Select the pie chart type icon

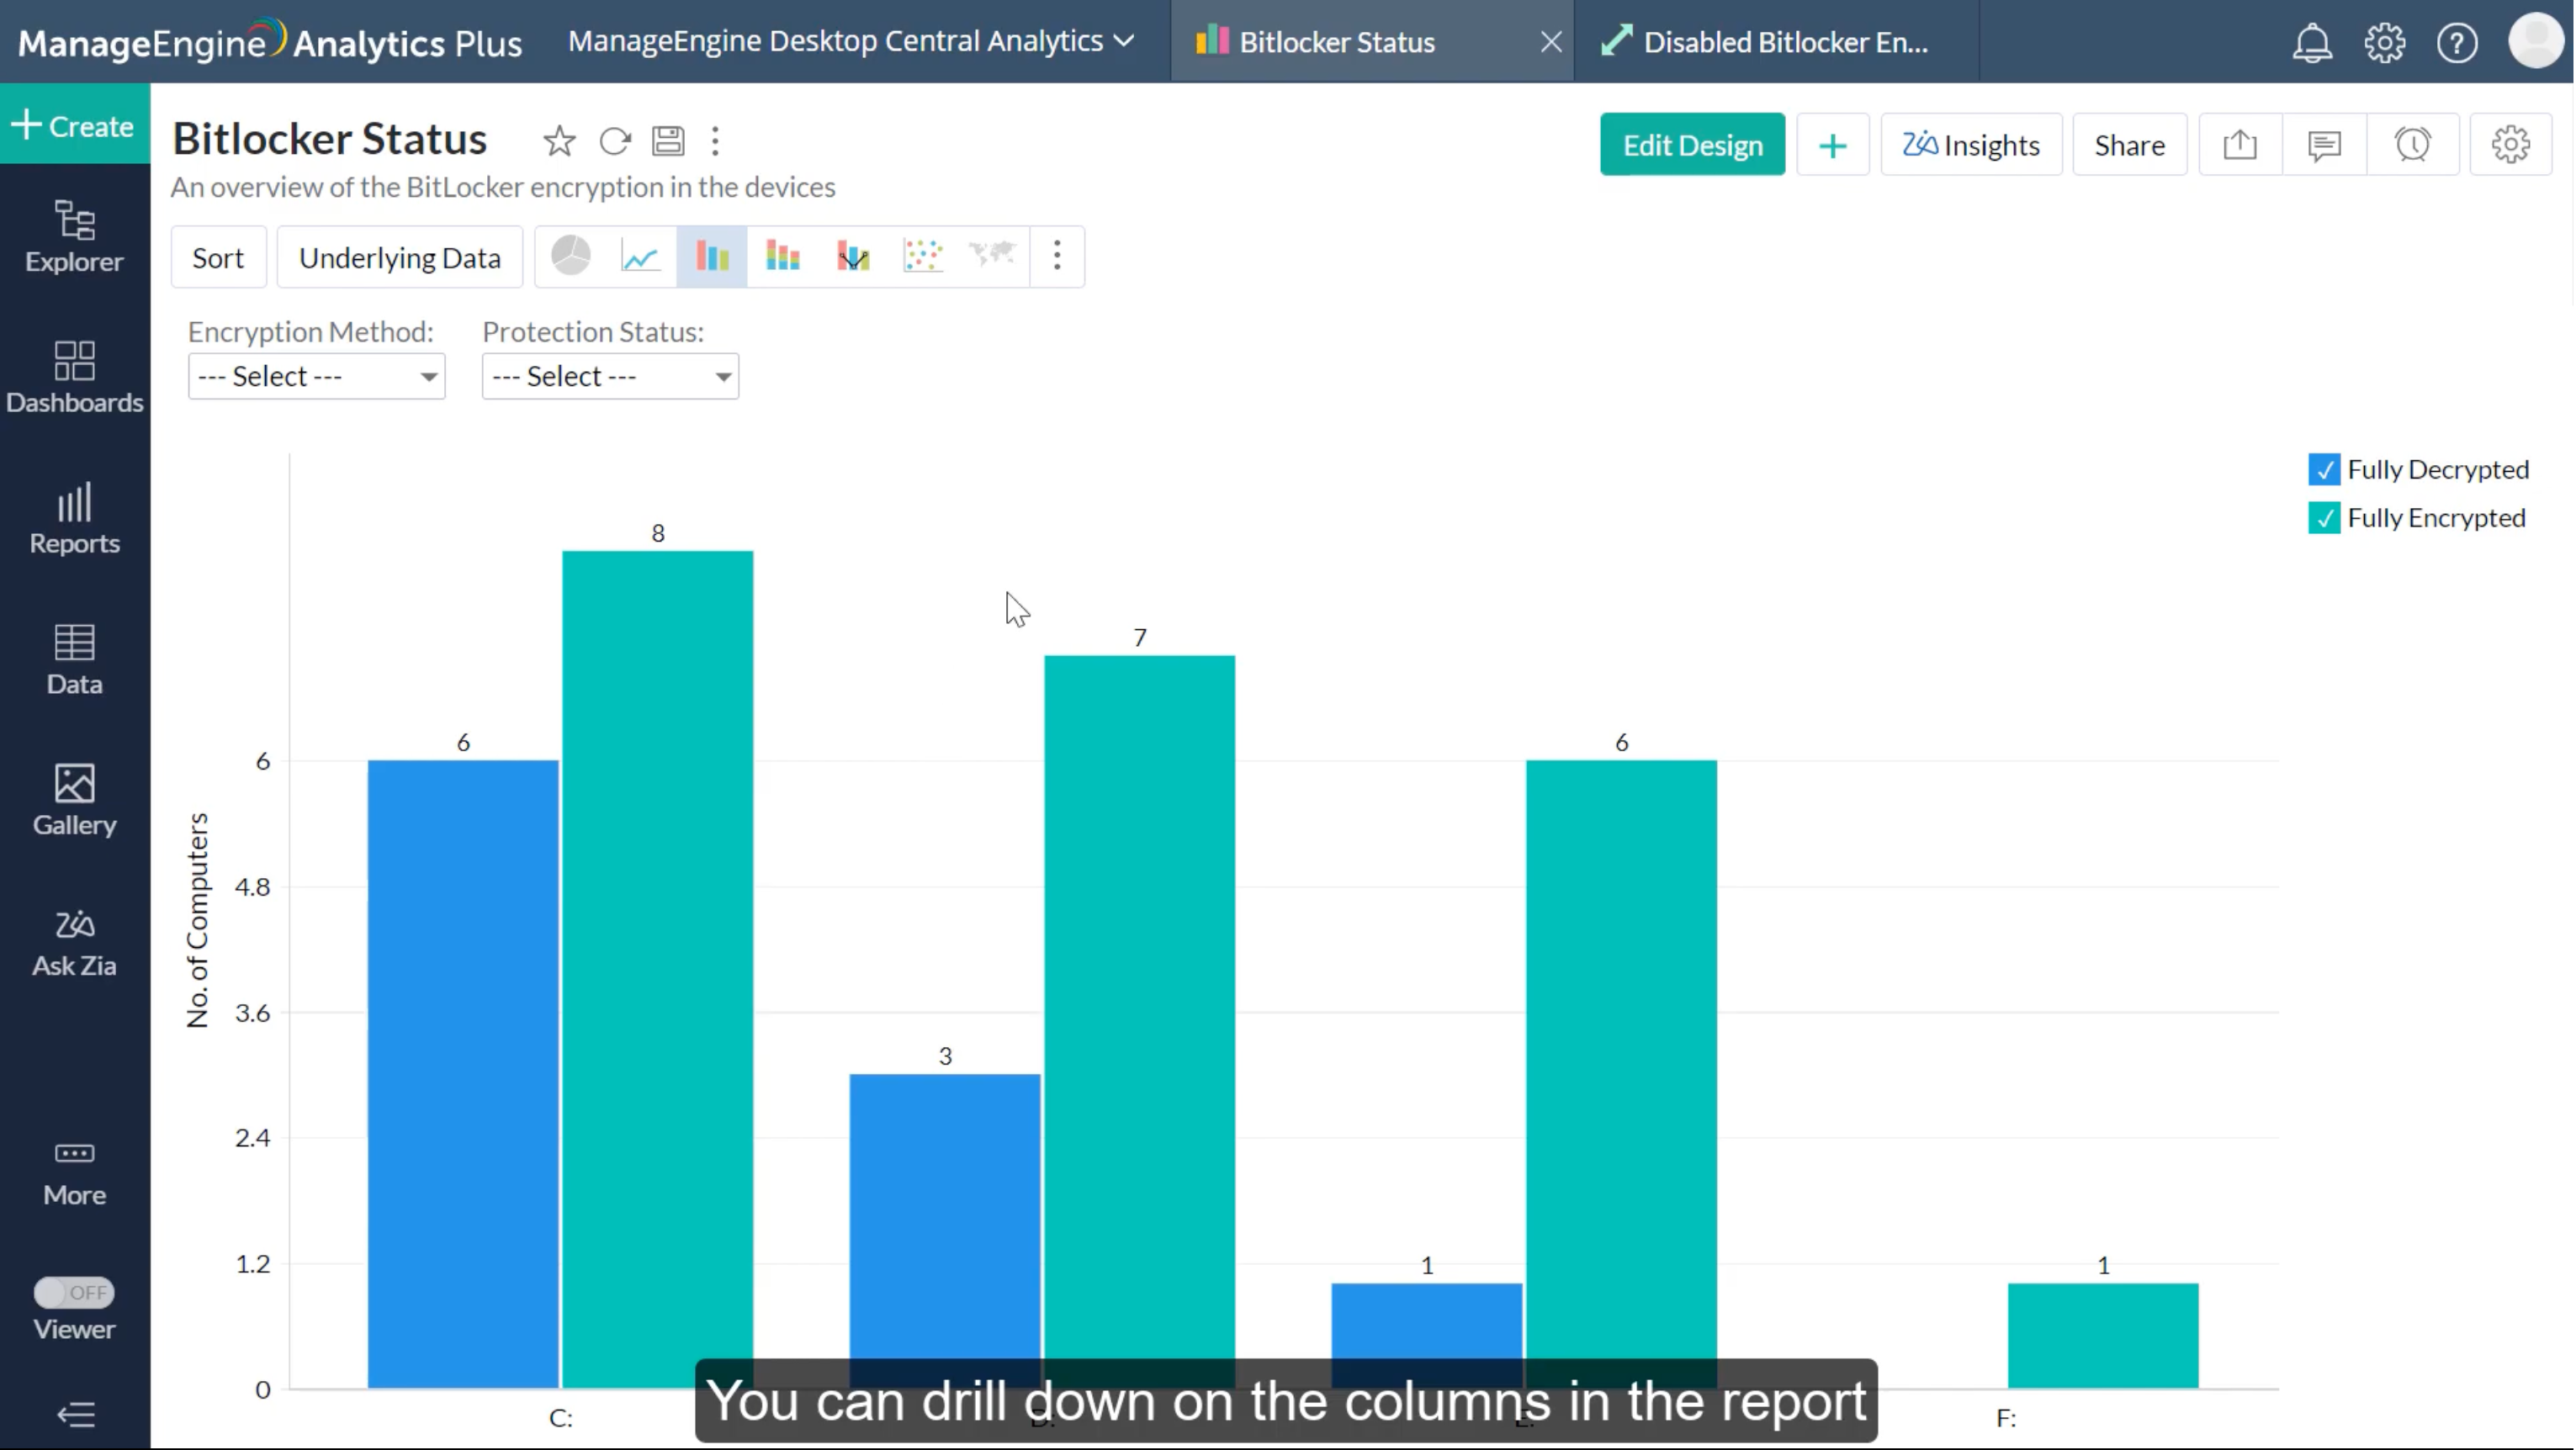pyautogui.click(x=571, y=257)
